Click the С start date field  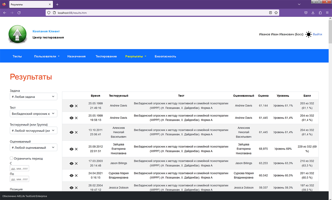19,169
